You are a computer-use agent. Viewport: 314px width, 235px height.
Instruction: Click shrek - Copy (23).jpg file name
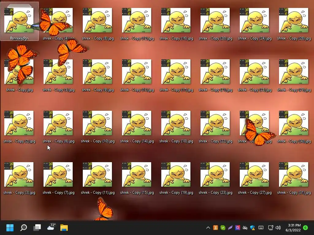point(216,192)
